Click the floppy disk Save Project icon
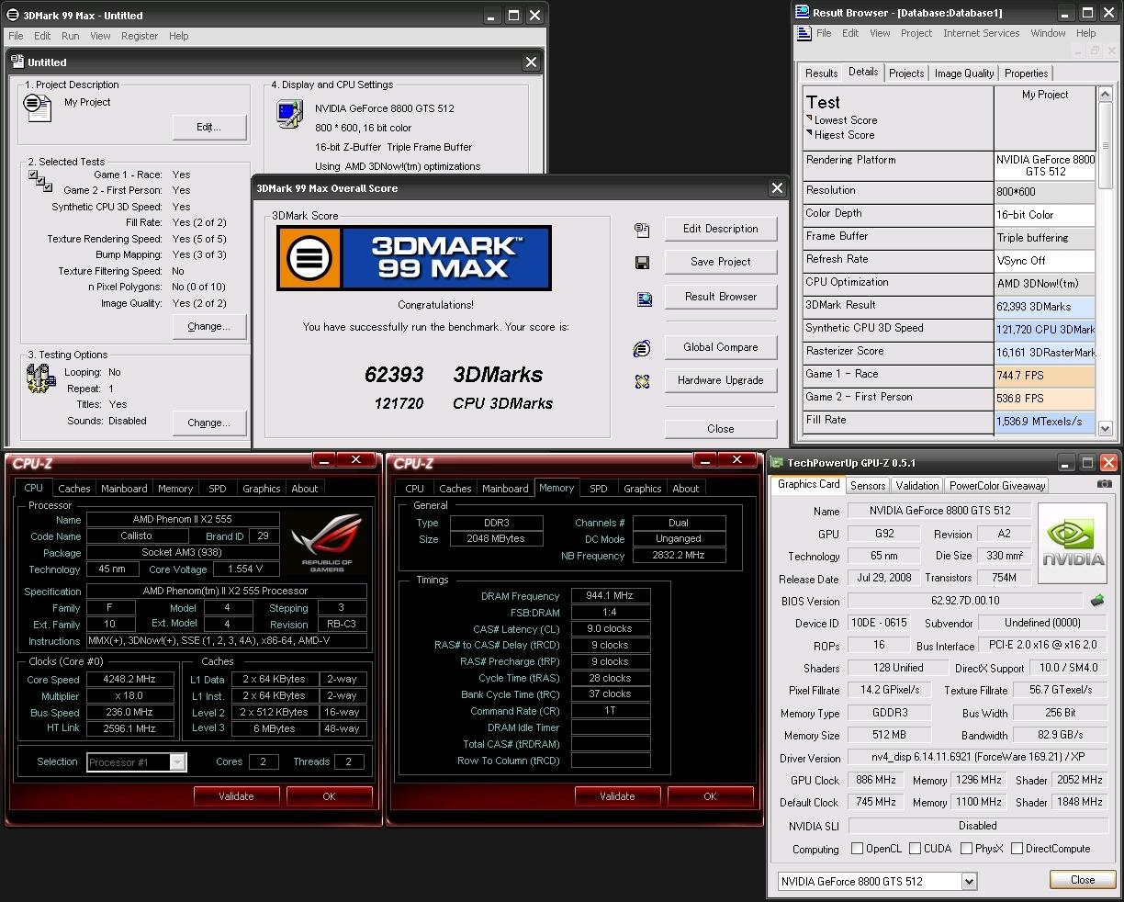1124x902 pixels. [x=642, y=263]
